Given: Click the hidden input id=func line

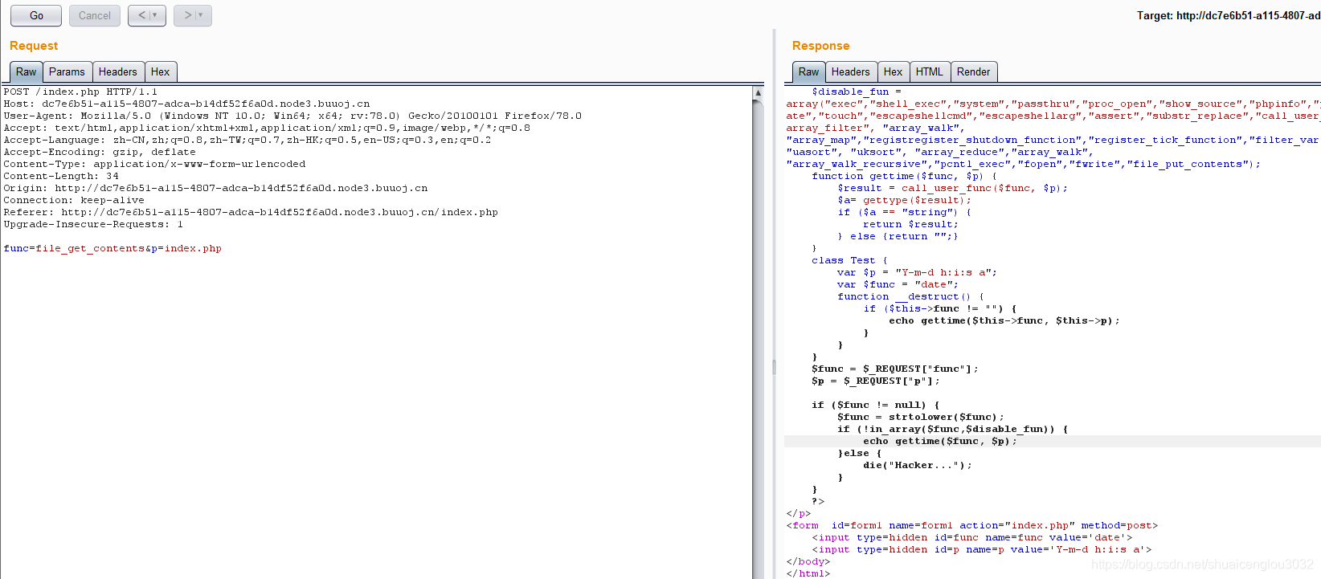Looking at the screenshot, I should [971, 537].
